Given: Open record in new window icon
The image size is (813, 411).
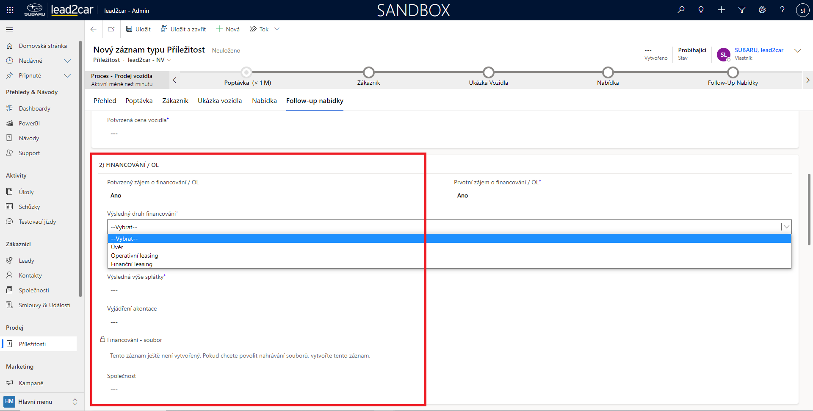Looking at the screenshot, I should pos(111,29).
